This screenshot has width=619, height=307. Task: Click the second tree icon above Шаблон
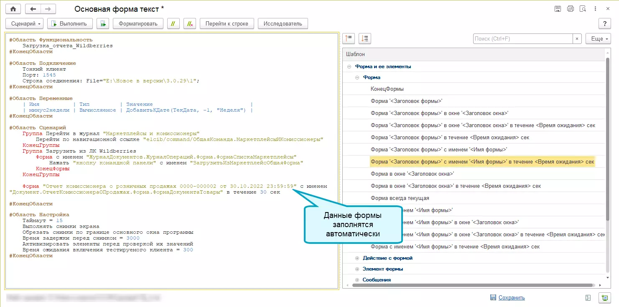pyautogui.click(x=364, y=38)
